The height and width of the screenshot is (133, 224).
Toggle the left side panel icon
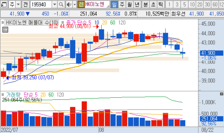4,4
